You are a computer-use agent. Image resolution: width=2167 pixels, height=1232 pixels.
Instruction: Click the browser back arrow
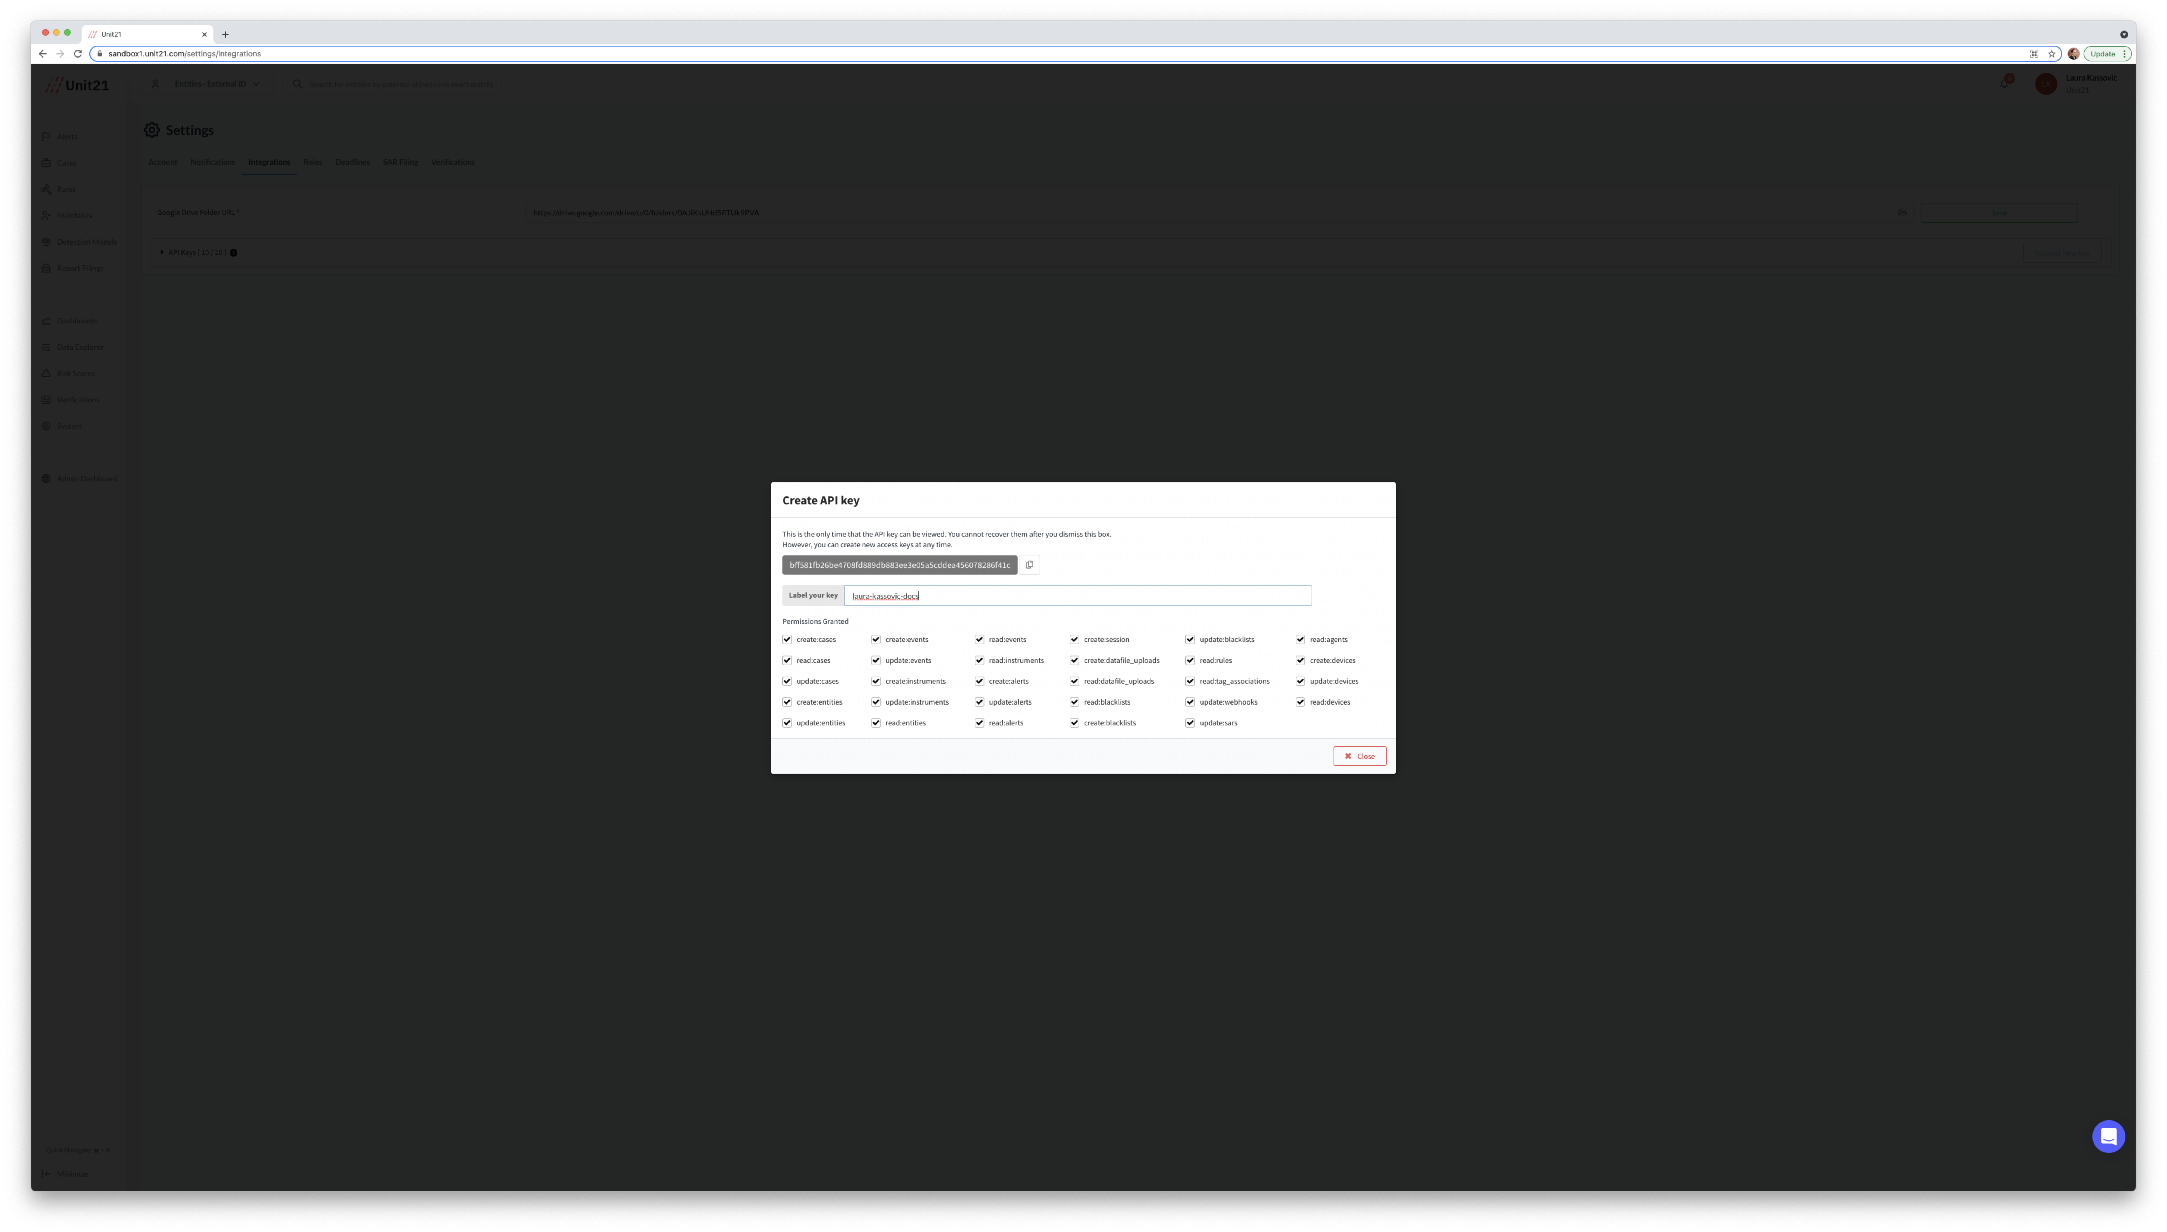[x=42, y=54]
